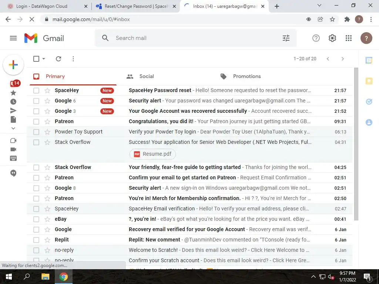The height and width of the screenshot is (284, 379).
Task: Compose a new email with plus button
Action: pos(13,65)
